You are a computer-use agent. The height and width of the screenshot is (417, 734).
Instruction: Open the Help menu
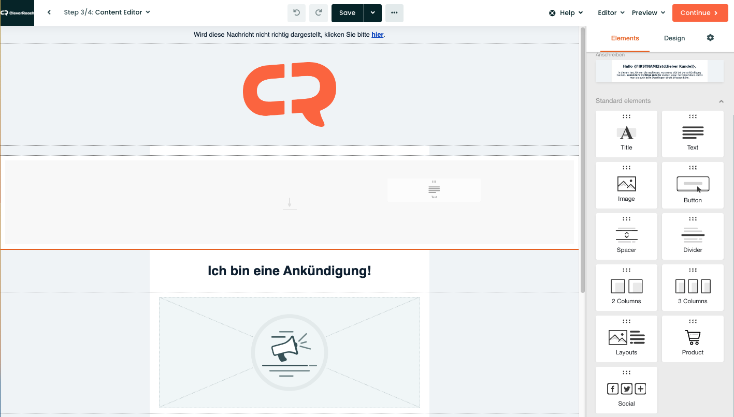566,13
